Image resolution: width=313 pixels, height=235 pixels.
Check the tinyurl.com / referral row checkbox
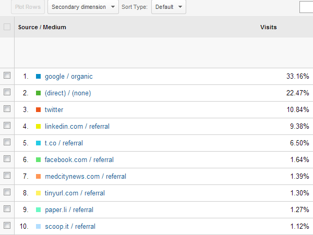(x=7, y=192)
